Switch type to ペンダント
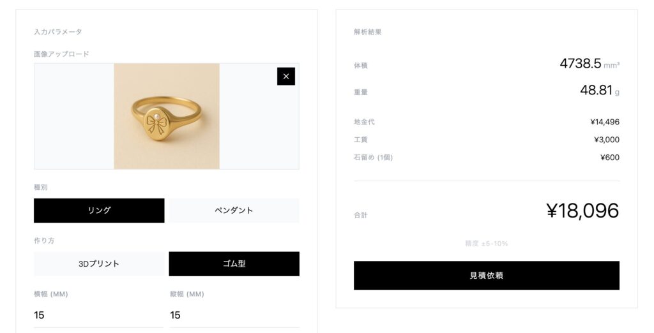 [x=234, y=211]
